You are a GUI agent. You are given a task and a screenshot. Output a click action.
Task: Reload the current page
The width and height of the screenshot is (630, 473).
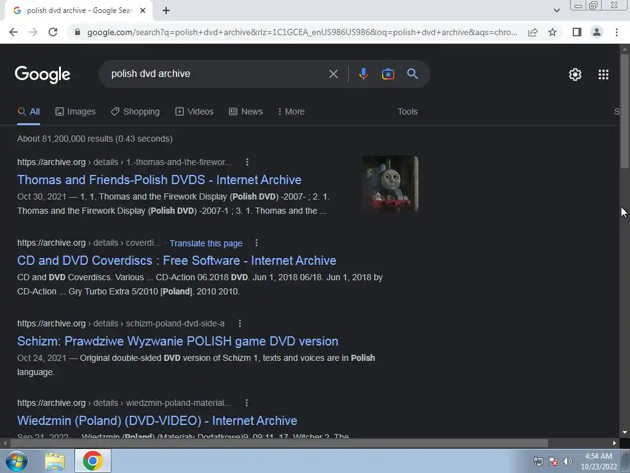[x=53, y=32]
